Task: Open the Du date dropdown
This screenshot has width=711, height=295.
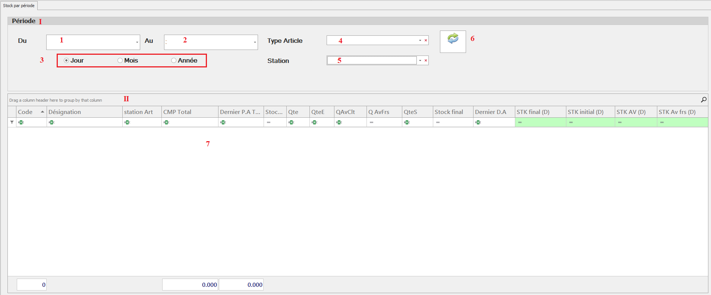Action: [x=137, y=42]
